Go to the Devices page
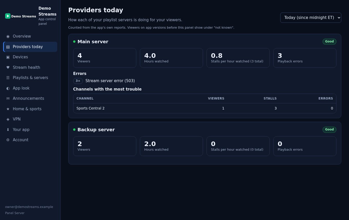349x220 pixels. [30, 57]
